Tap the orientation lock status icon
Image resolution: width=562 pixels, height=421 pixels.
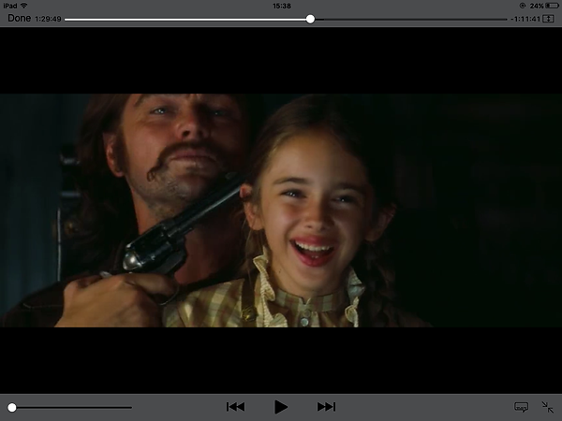coord(523,6)
